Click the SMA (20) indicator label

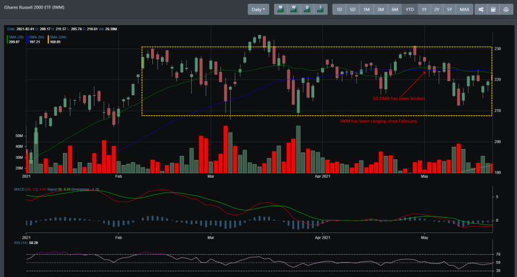coord(16,37)
